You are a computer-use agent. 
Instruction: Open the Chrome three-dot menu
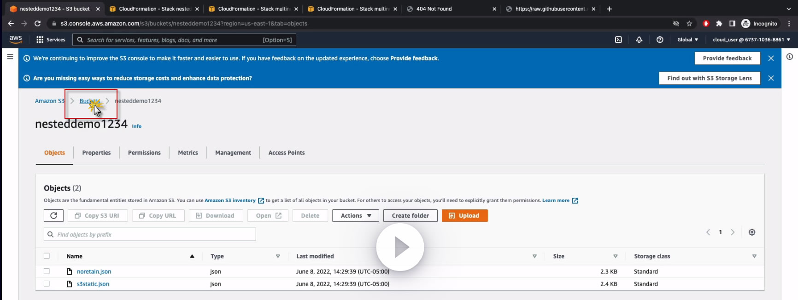point(790,23)
